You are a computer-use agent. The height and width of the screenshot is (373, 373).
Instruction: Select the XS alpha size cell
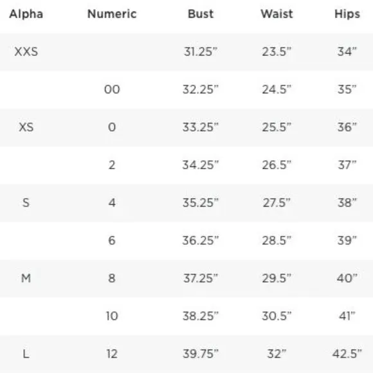[26, 127]
